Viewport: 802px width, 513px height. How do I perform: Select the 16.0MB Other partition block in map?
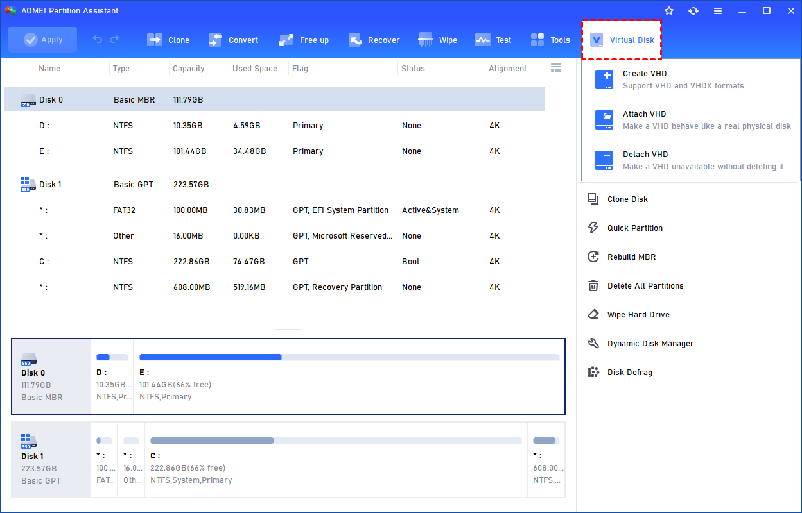click(x=132, y=460)
